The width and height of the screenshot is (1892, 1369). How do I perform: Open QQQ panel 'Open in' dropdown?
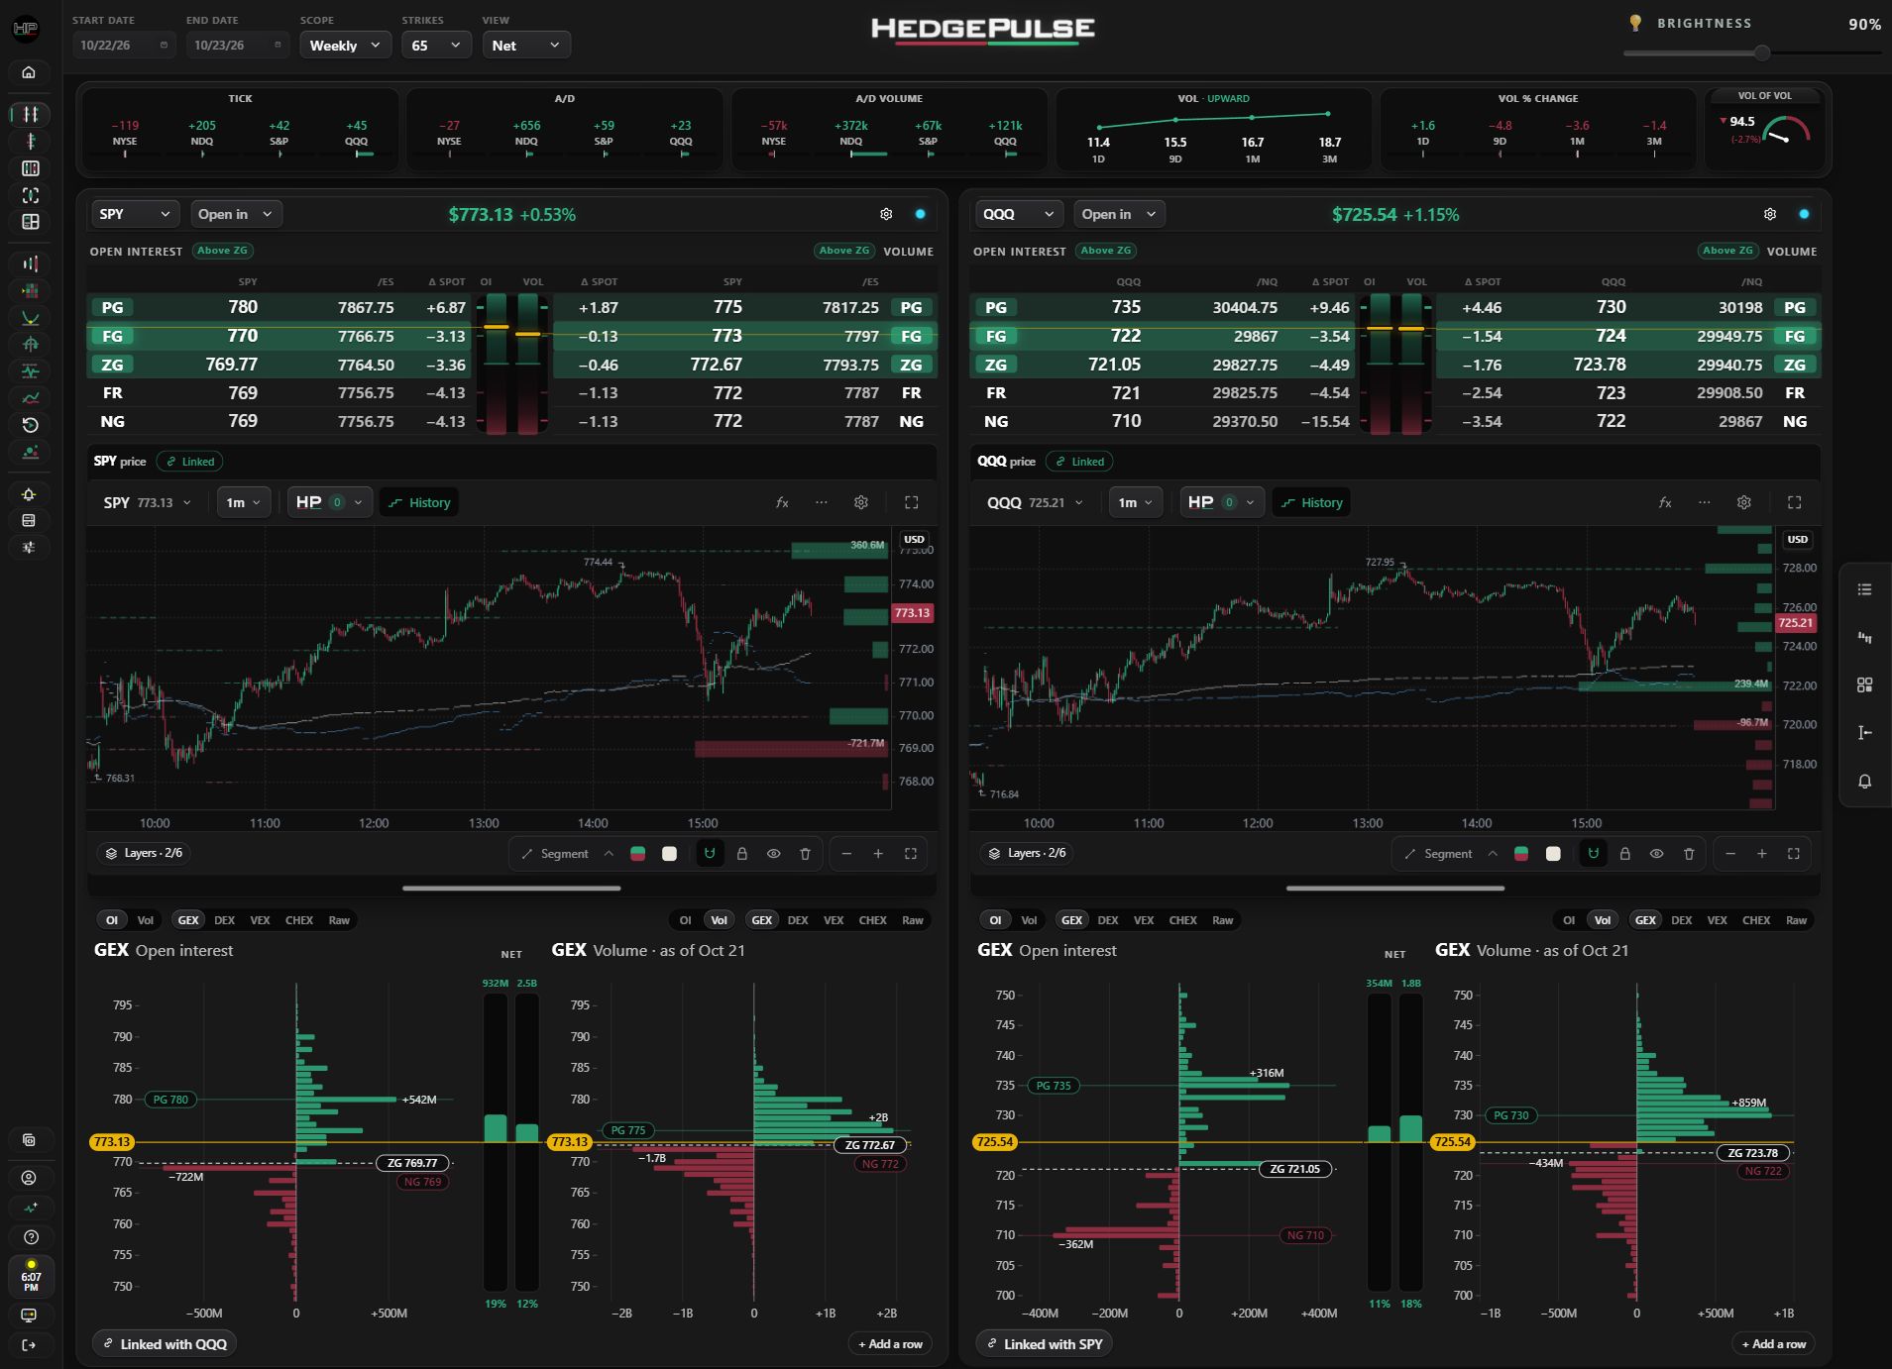(1119, 214)
